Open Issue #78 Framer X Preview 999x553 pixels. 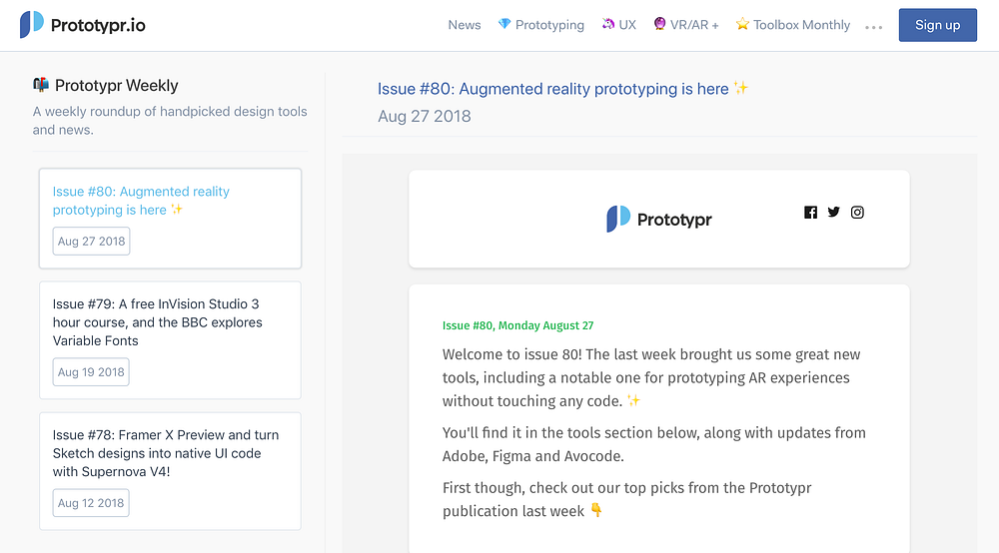(166, 452)
